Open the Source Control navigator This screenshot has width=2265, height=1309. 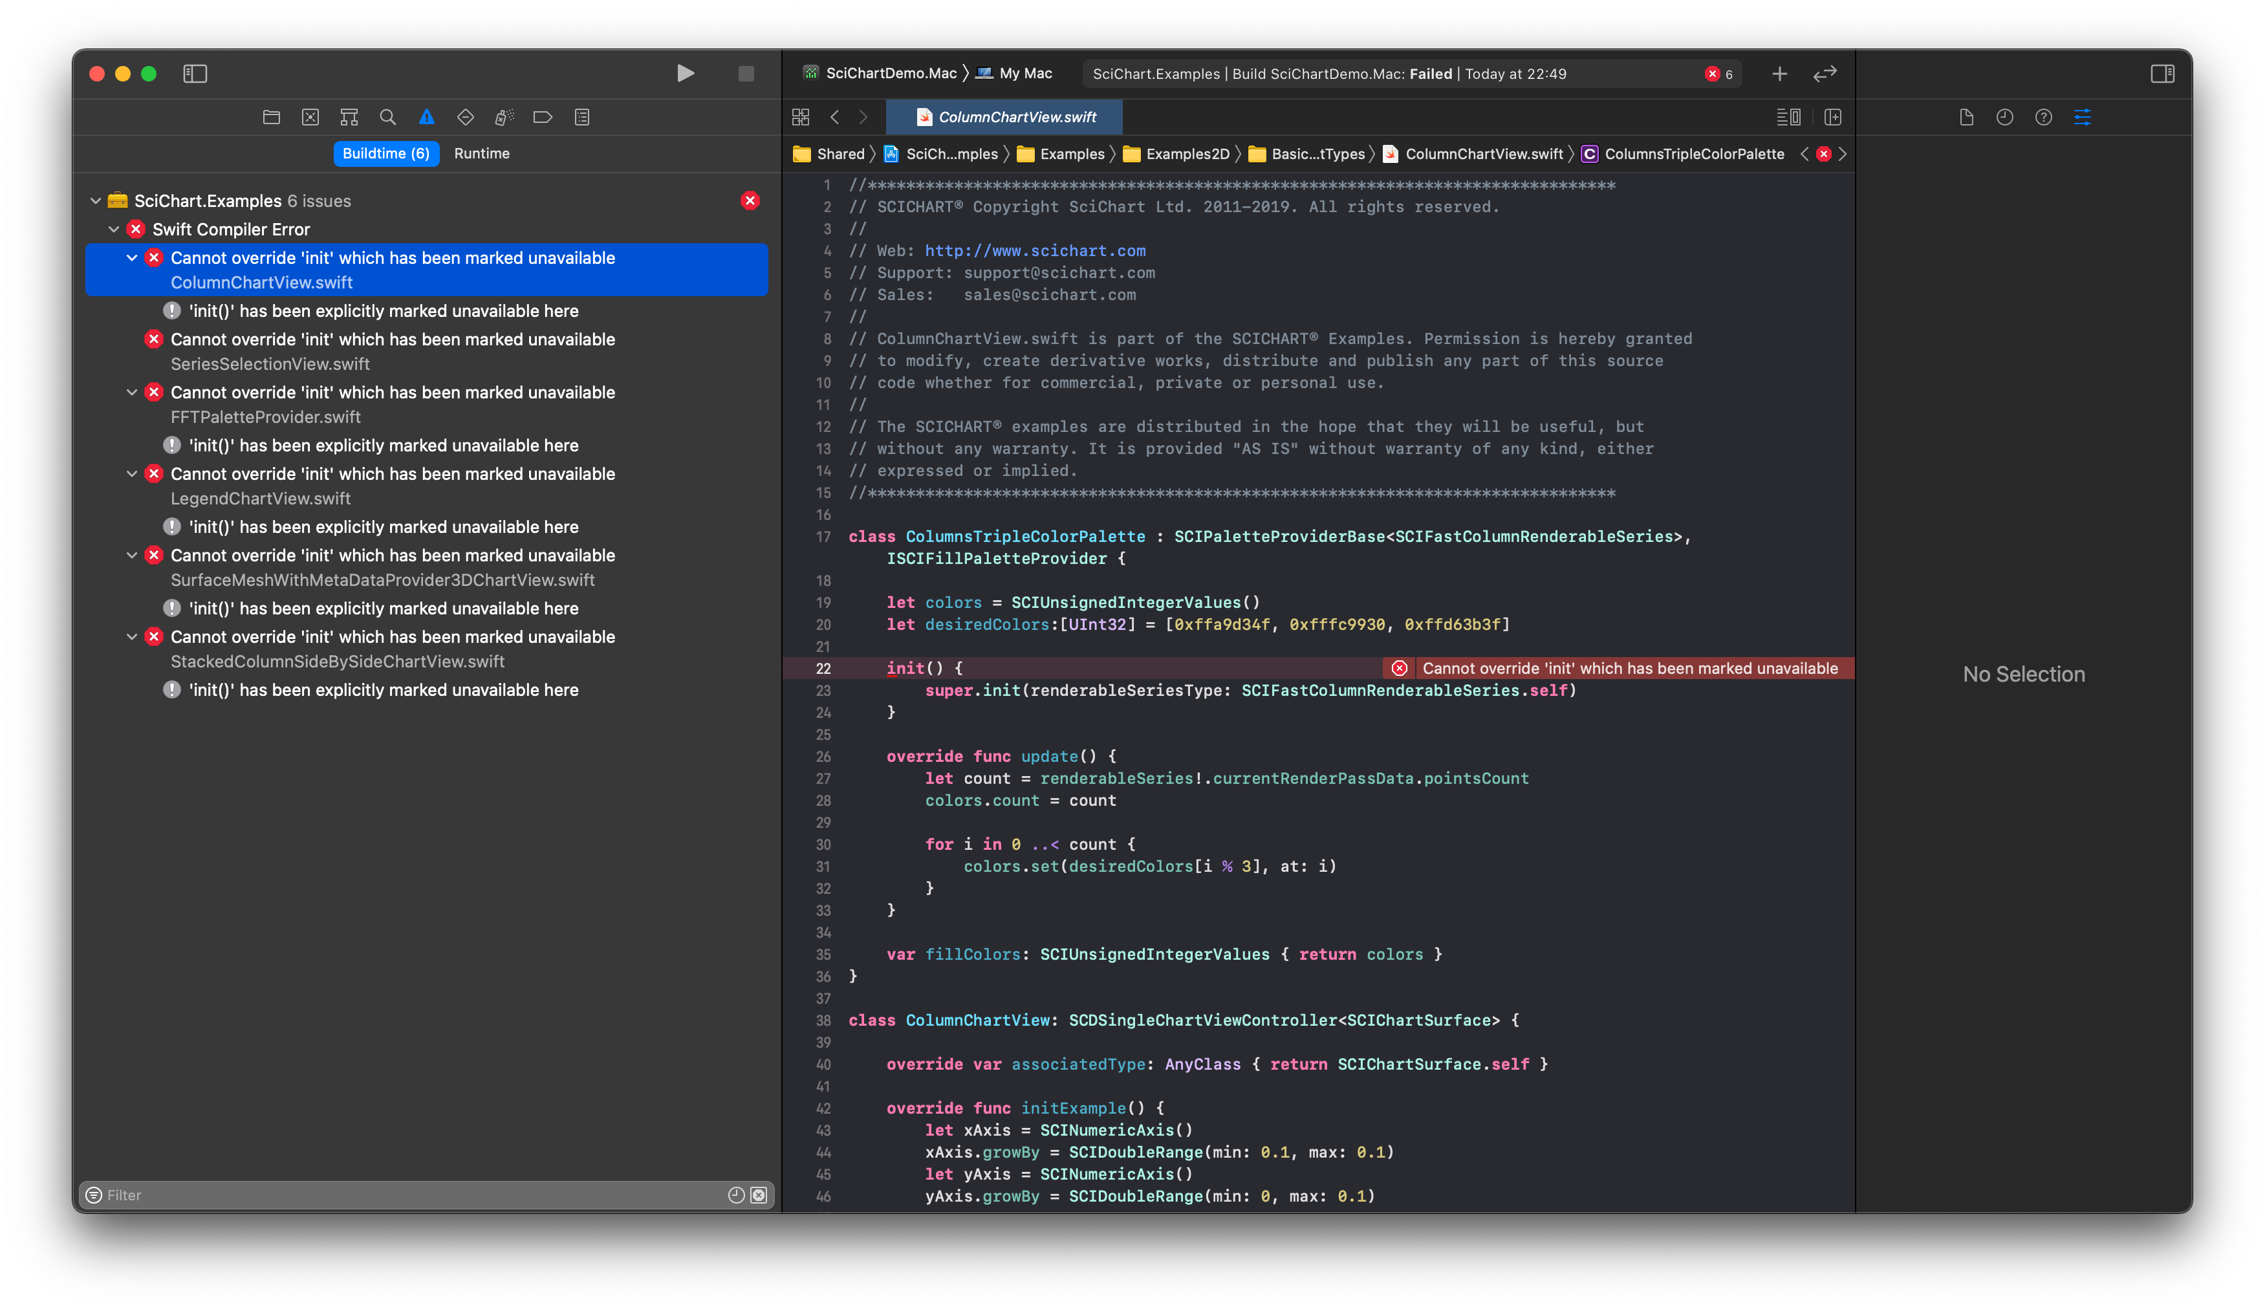point(310,117)
